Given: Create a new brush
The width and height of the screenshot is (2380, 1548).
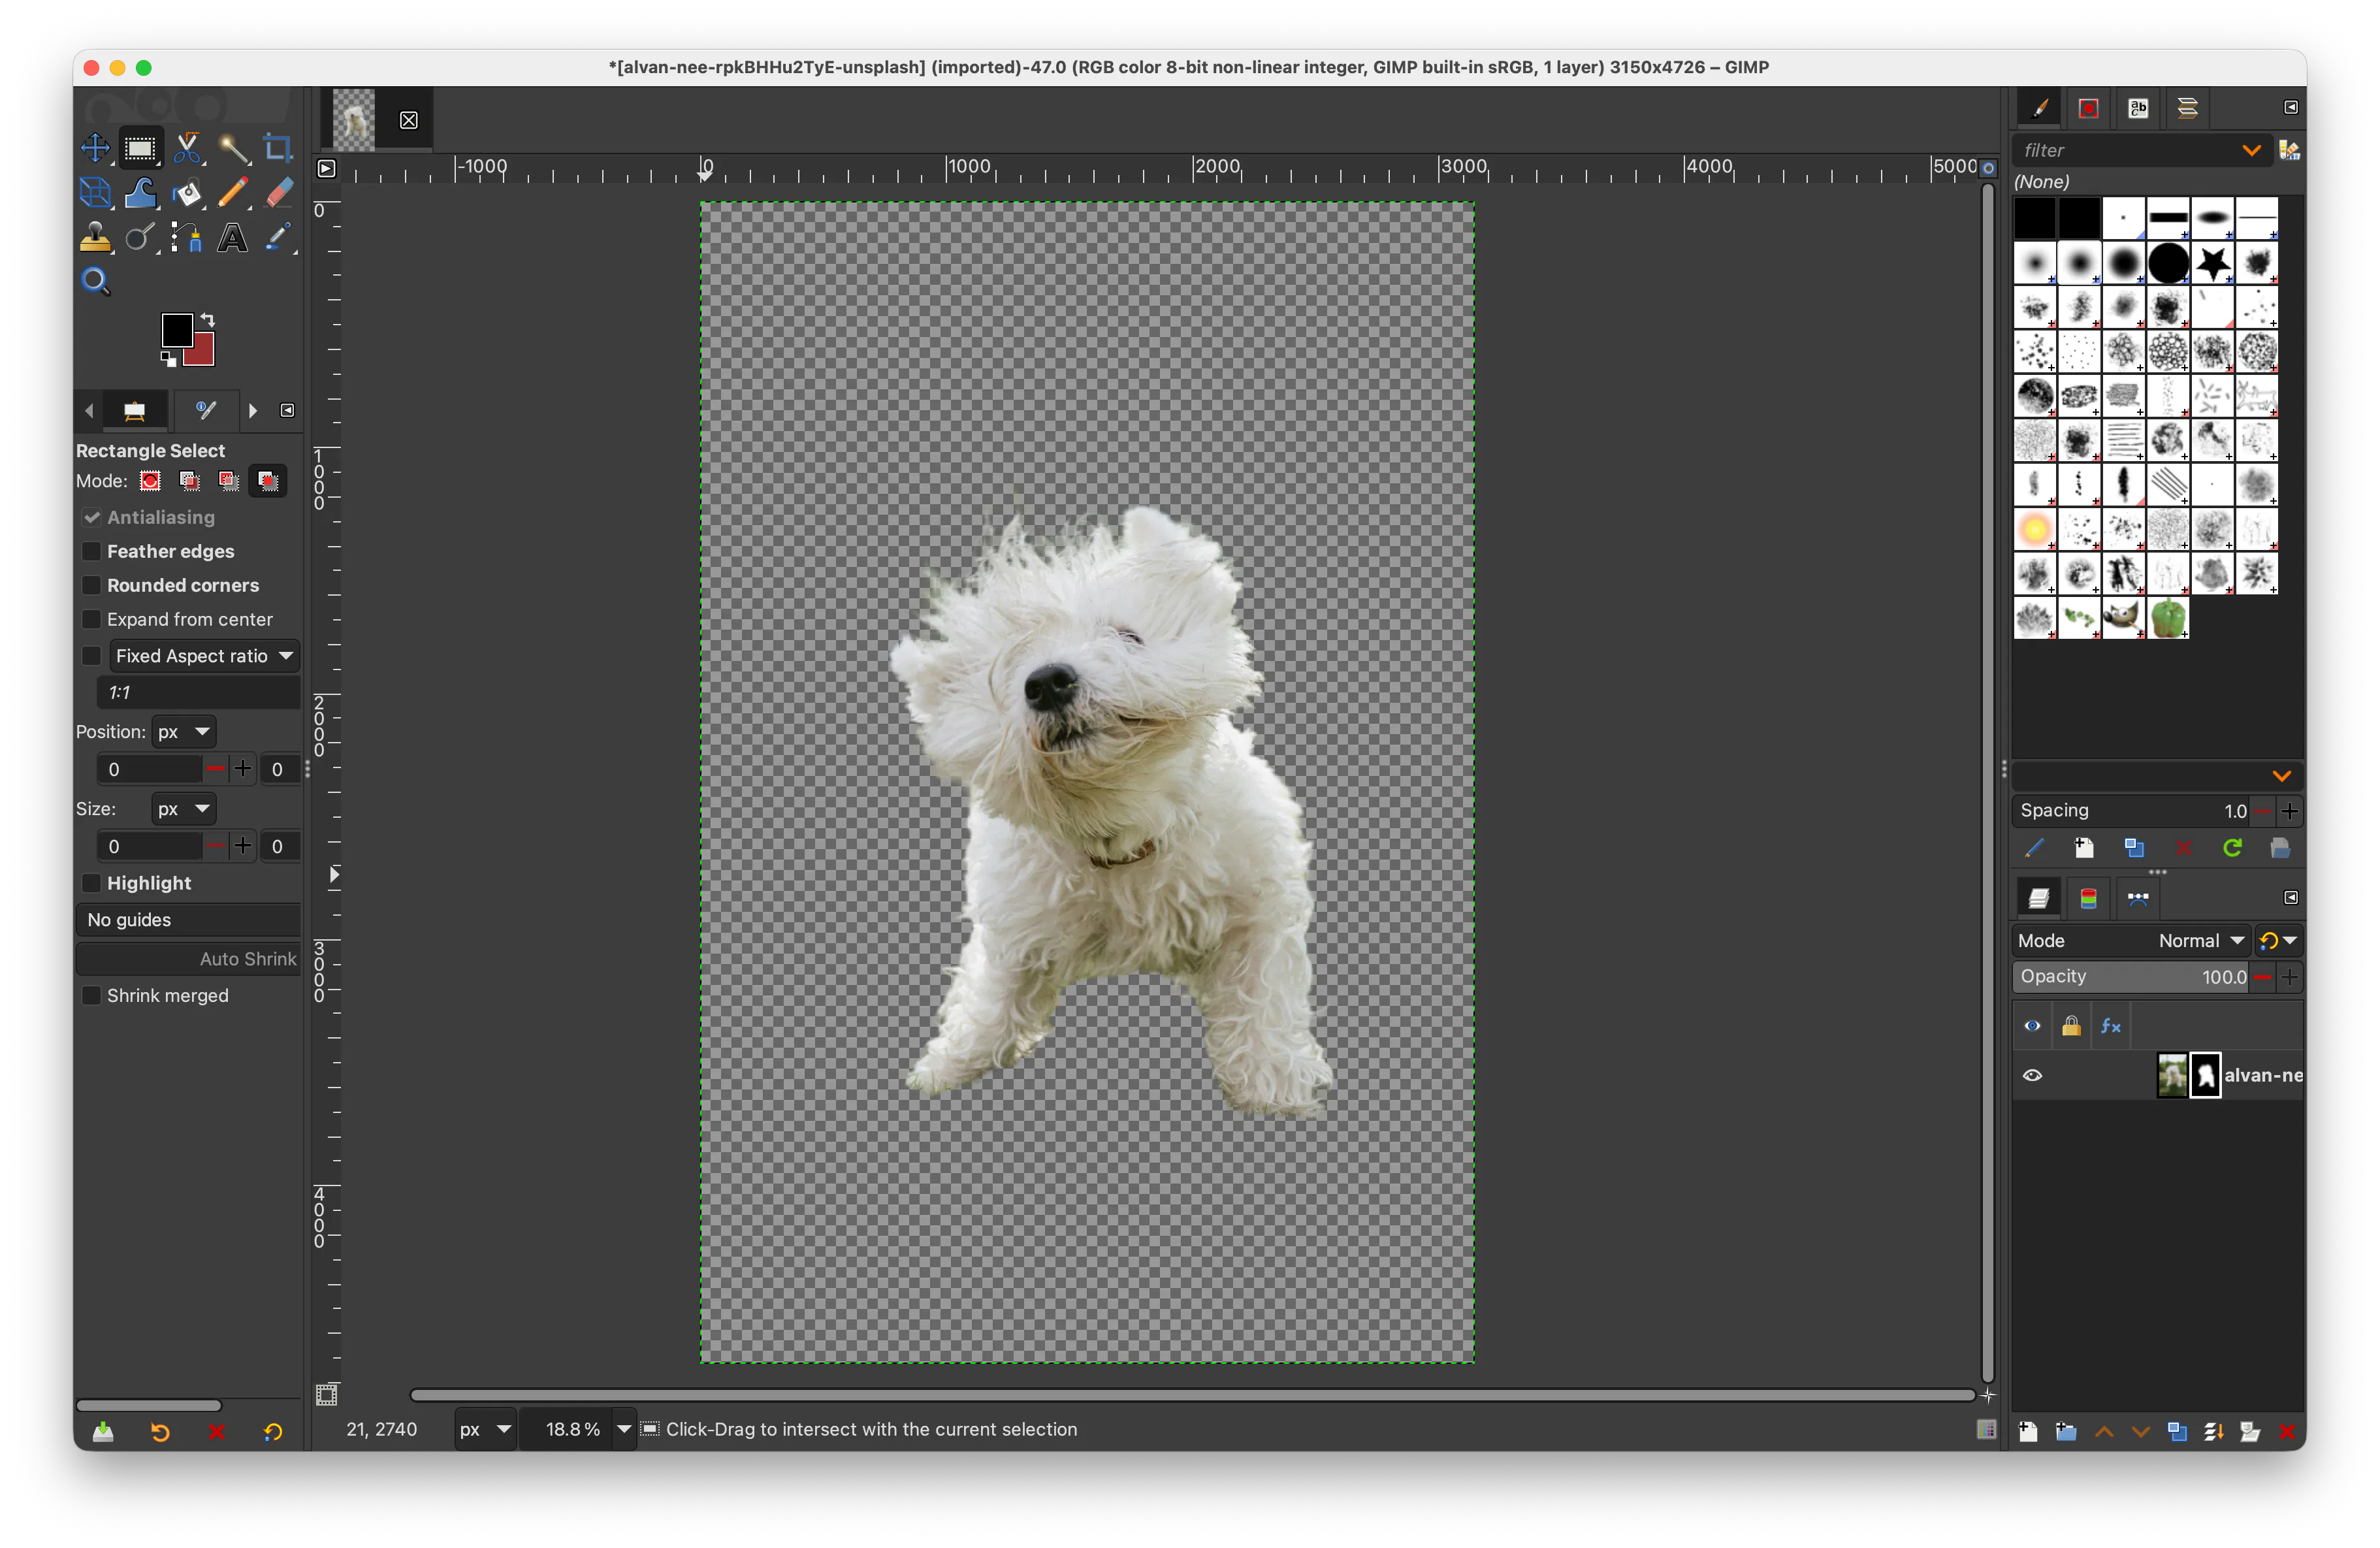Looking at the screenshot, I should point(2084,848).
